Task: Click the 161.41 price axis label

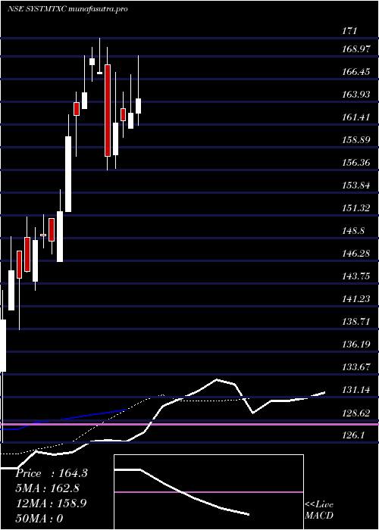Action: (x=356, y=117)
